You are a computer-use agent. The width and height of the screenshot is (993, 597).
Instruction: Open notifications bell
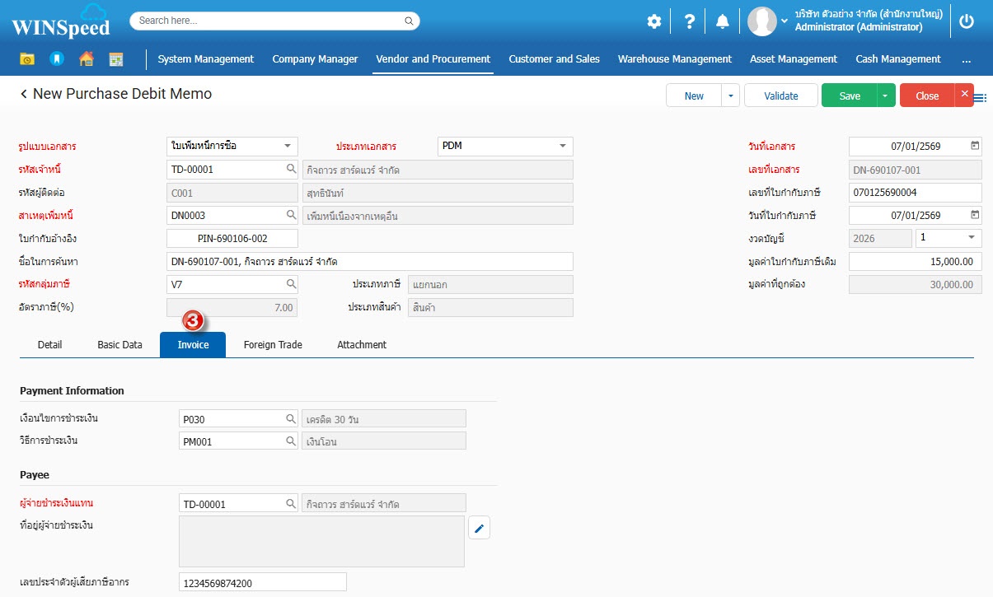pos(722,21)
